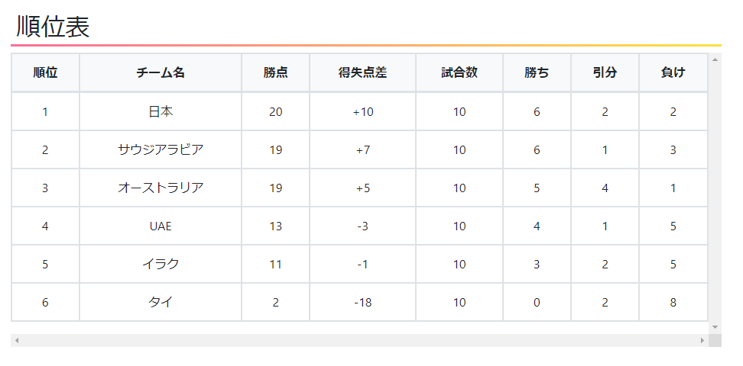Screen dimensions: 743x366
Task: Select the チーム名 column header
Action: click(x=161, y=73)
